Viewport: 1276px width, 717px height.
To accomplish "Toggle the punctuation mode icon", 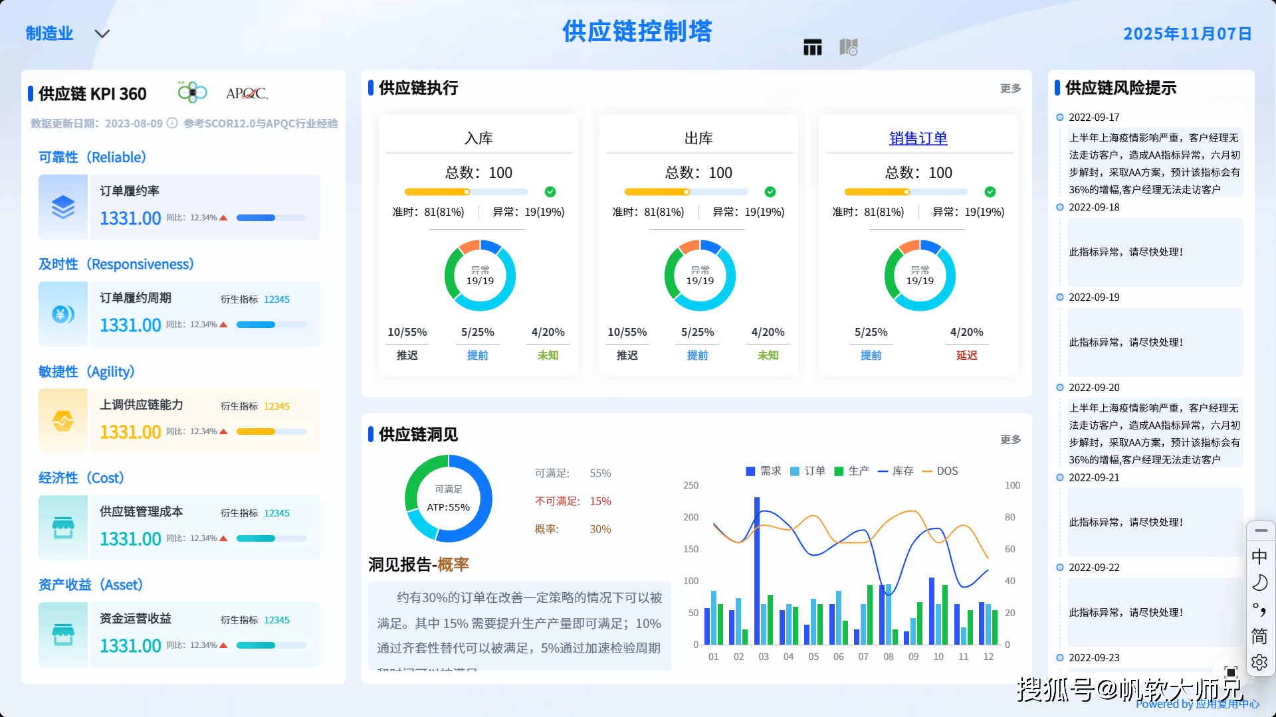I will click(1259, 609).
